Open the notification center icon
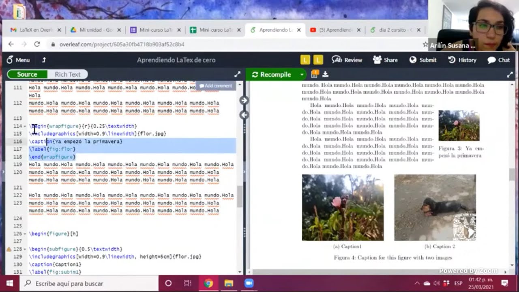The height and width of the screenshot is (292, 519). coord(505,283)
